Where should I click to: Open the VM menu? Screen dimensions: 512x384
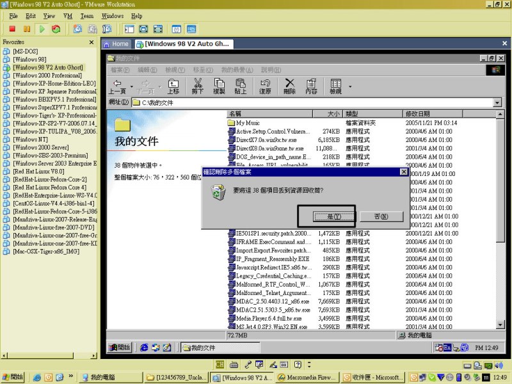click(68, 16)
